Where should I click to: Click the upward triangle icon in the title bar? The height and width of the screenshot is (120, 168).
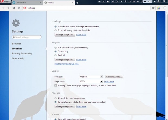point(145,1)
